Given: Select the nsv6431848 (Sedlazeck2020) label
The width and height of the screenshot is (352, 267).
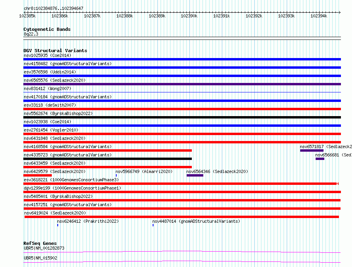Looking at the screenshot, I should coord(55,138).
